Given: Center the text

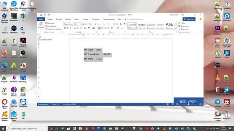Looking at the screenshot, I should click(x=102, y=28).
